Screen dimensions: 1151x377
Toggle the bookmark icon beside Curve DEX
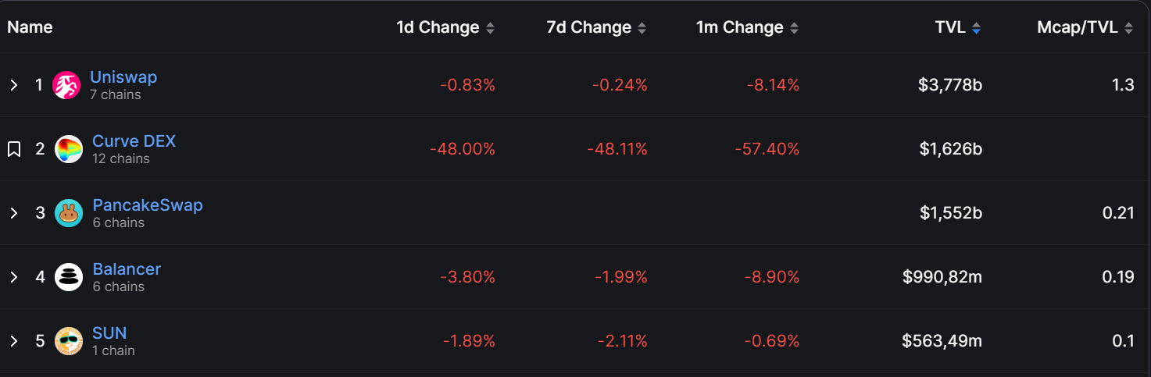tap(14, 149)
